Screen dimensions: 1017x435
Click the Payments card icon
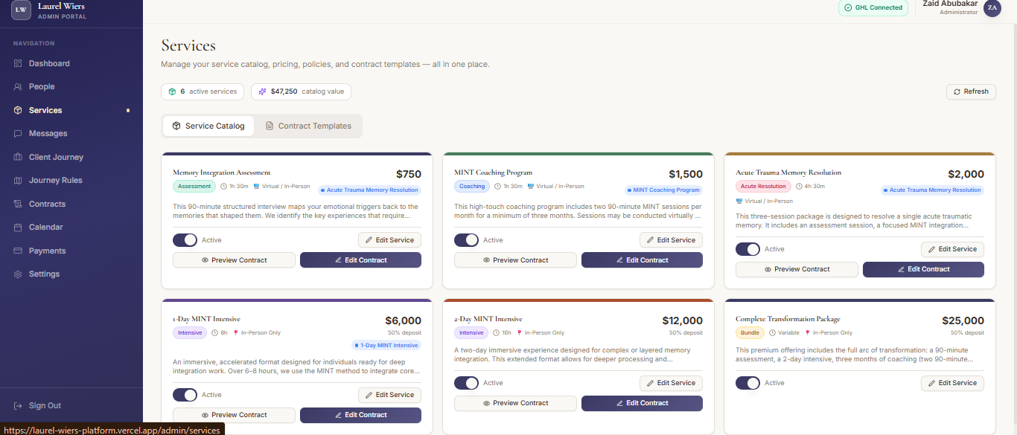(x=18, y=251)
